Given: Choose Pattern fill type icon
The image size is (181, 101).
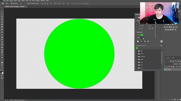Looking at the screenshot, I should coord(148,42).
